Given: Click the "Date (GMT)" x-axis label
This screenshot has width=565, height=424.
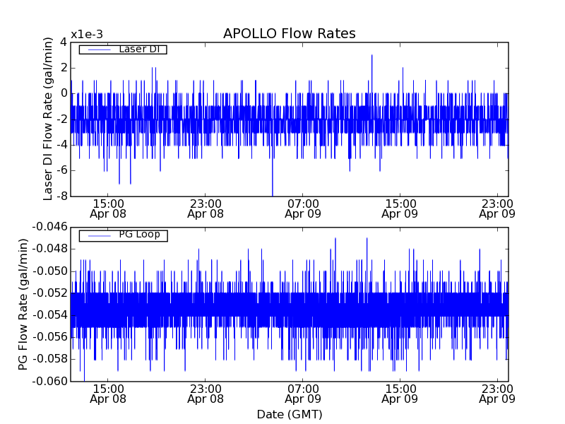Looking at the screenshot, I should (290, 414).
